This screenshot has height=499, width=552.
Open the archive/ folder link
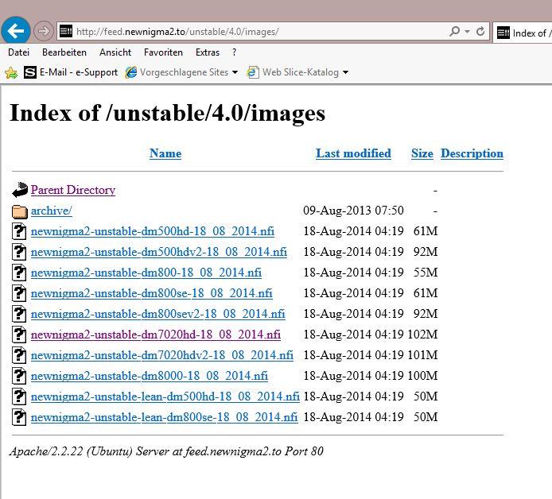tap(52, 211)
